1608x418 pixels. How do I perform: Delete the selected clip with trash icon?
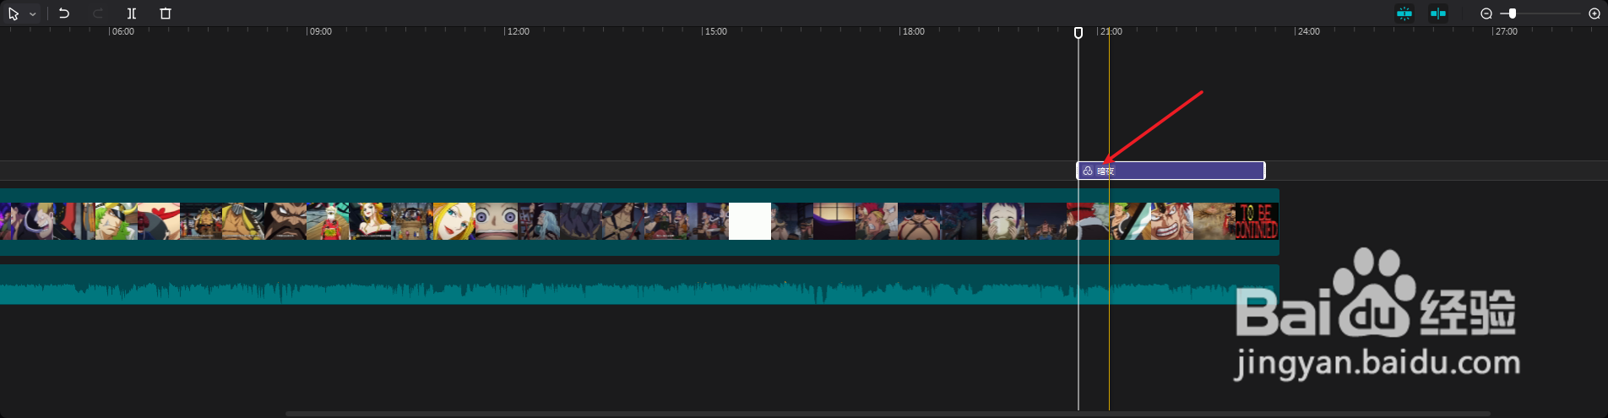coord(166,14)
